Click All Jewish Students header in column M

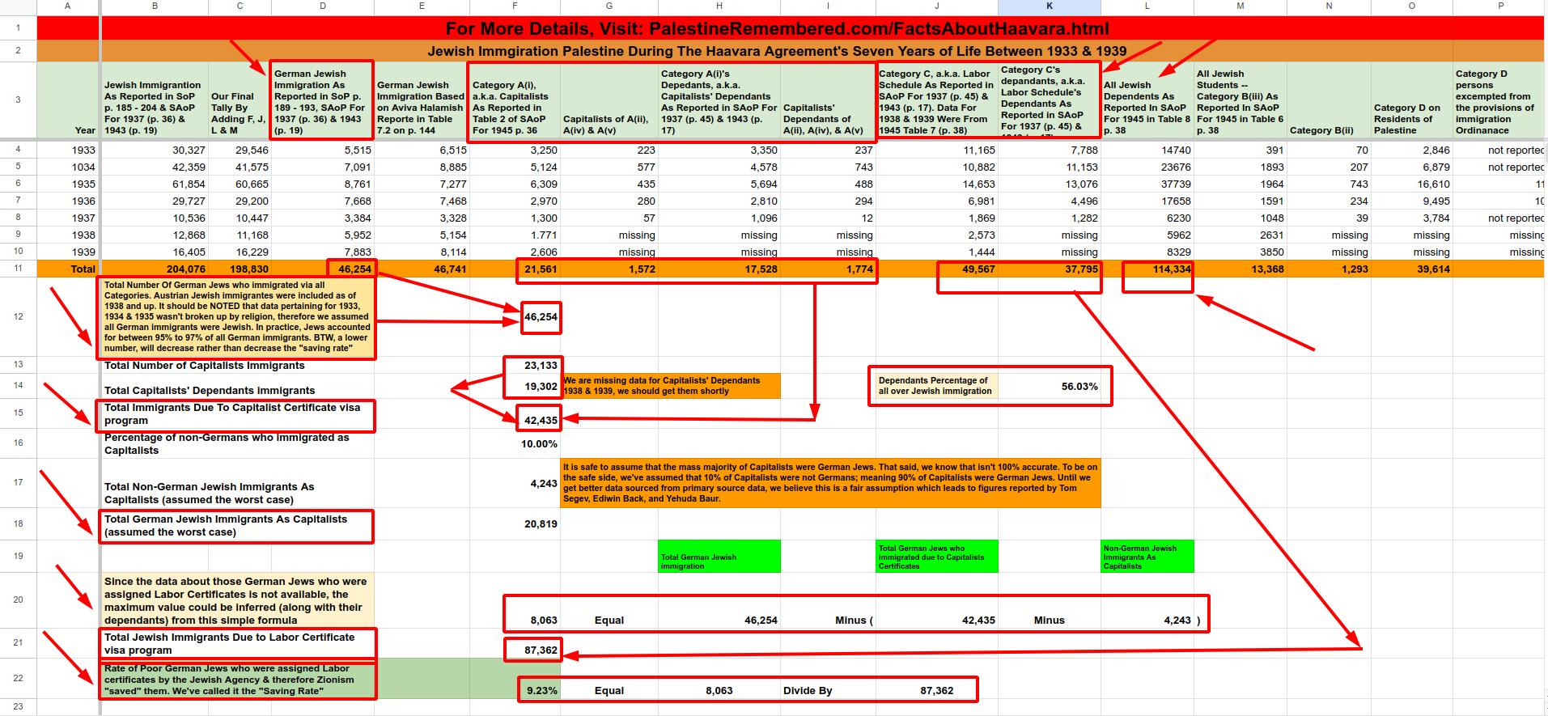pos(1241,101)
